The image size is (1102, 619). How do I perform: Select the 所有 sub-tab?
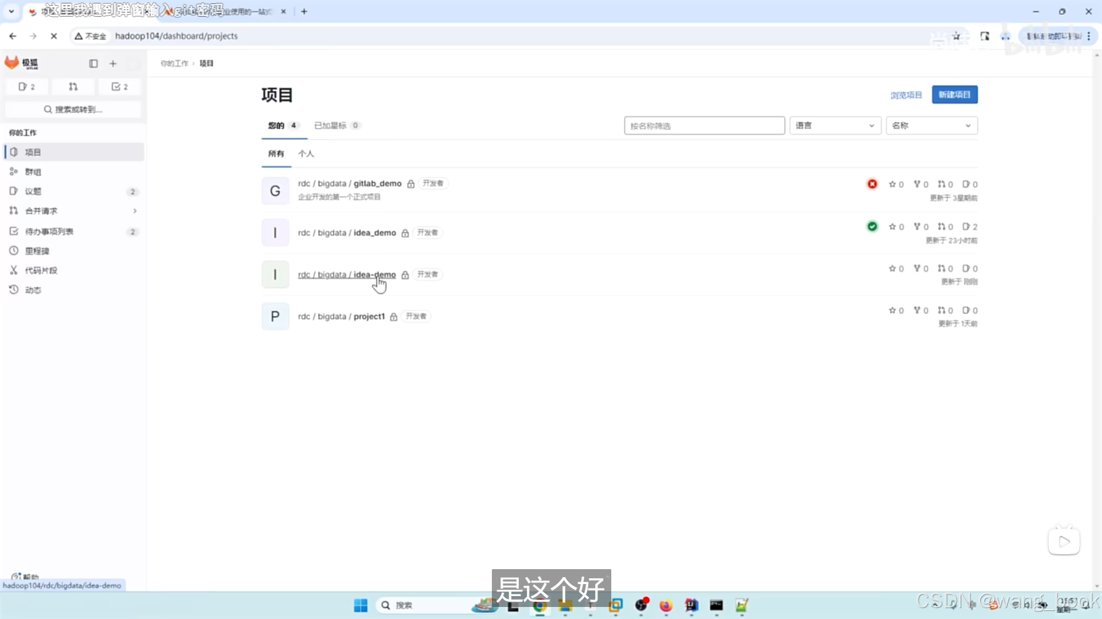coord(276,154)
